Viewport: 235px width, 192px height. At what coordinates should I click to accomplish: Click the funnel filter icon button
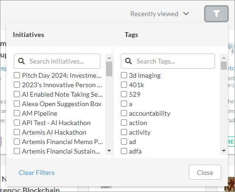(216, 14)
